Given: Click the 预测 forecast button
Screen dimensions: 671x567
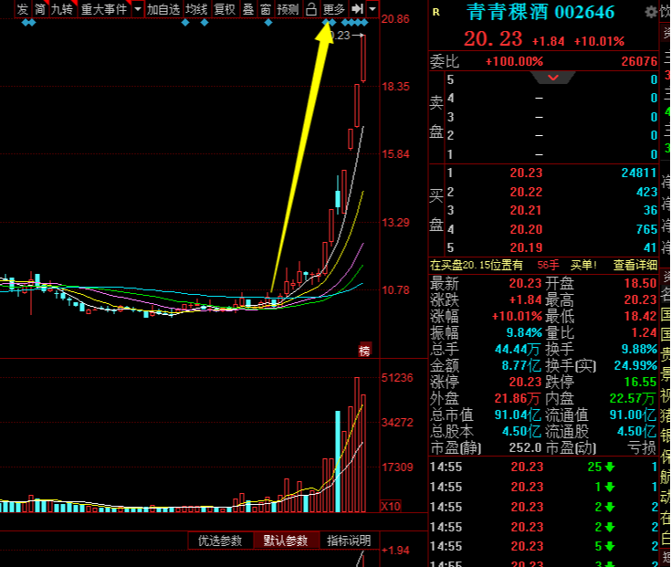Looking at the screenshot, I should coord(288,8).
